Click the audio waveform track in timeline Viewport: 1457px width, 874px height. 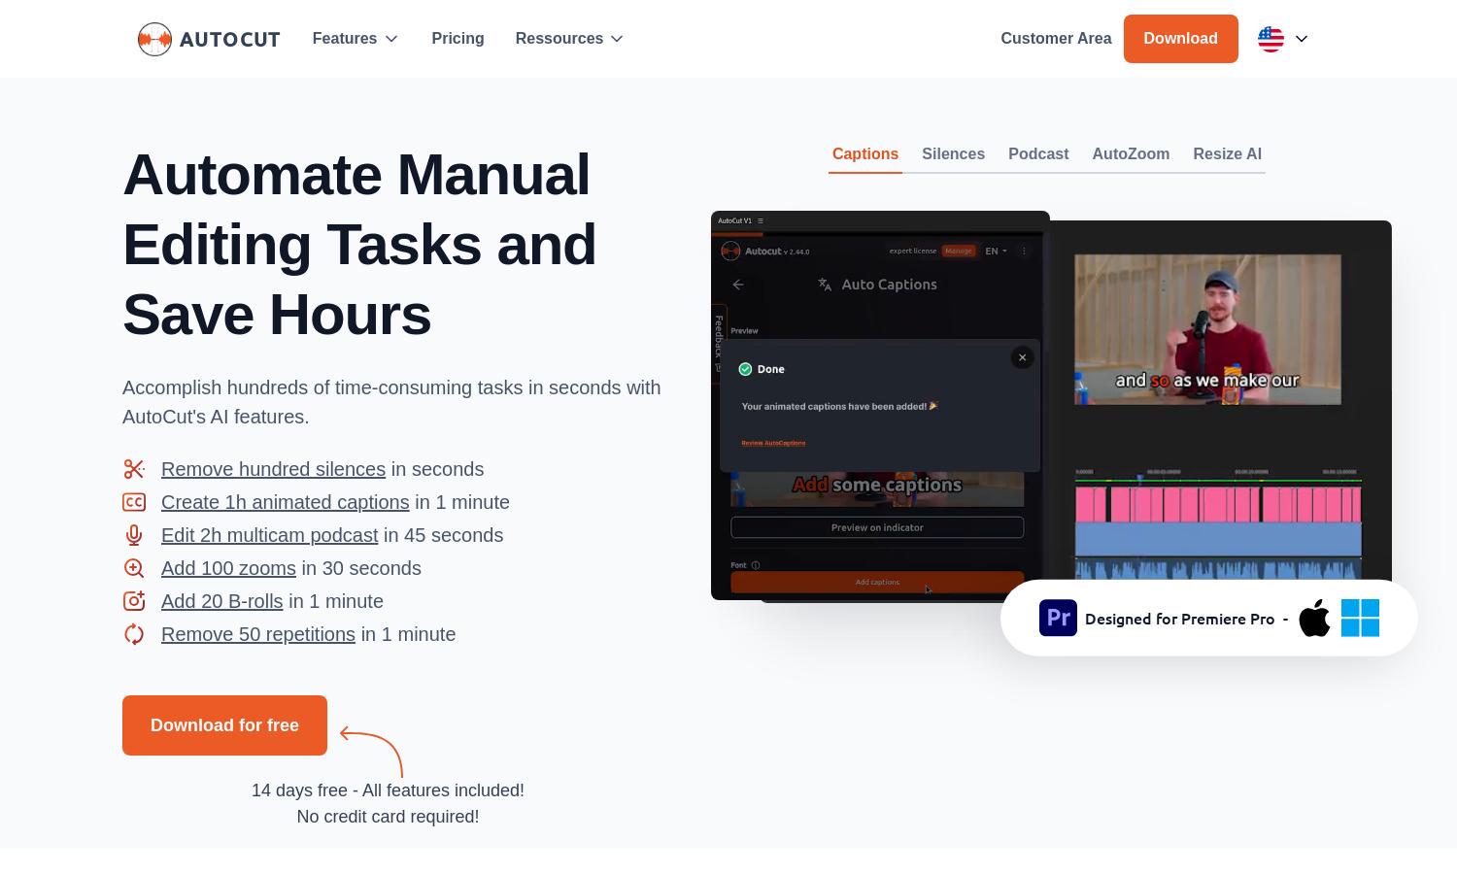(x=1218, y=570)
